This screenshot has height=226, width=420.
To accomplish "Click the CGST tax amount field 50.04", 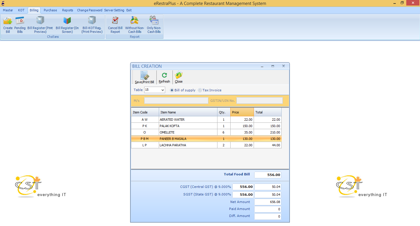I will [x=268, y=187].
